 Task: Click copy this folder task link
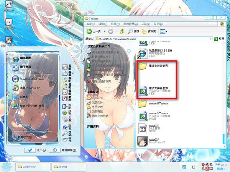point(102,62)
